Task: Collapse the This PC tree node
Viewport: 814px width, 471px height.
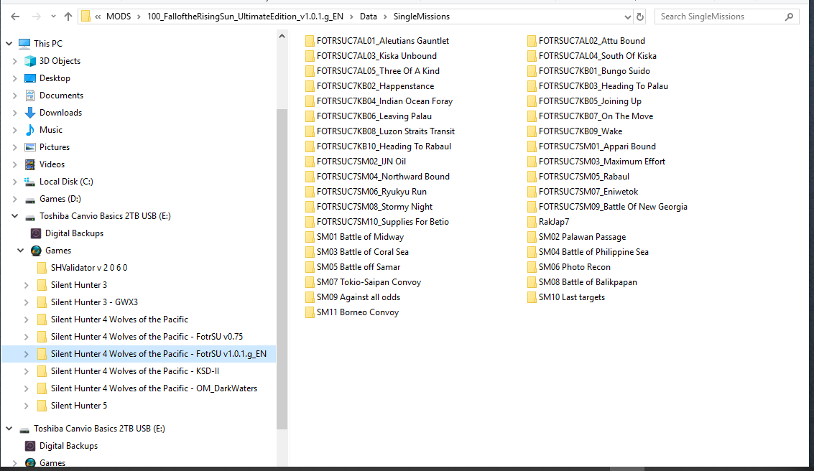Action: [9, 44]
